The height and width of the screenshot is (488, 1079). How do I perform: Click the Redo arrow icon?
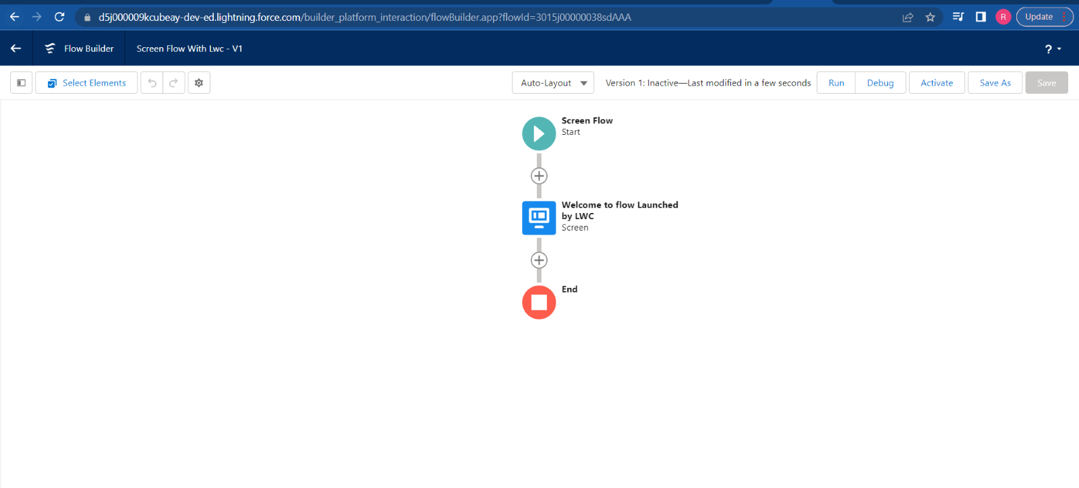(174, 83)
